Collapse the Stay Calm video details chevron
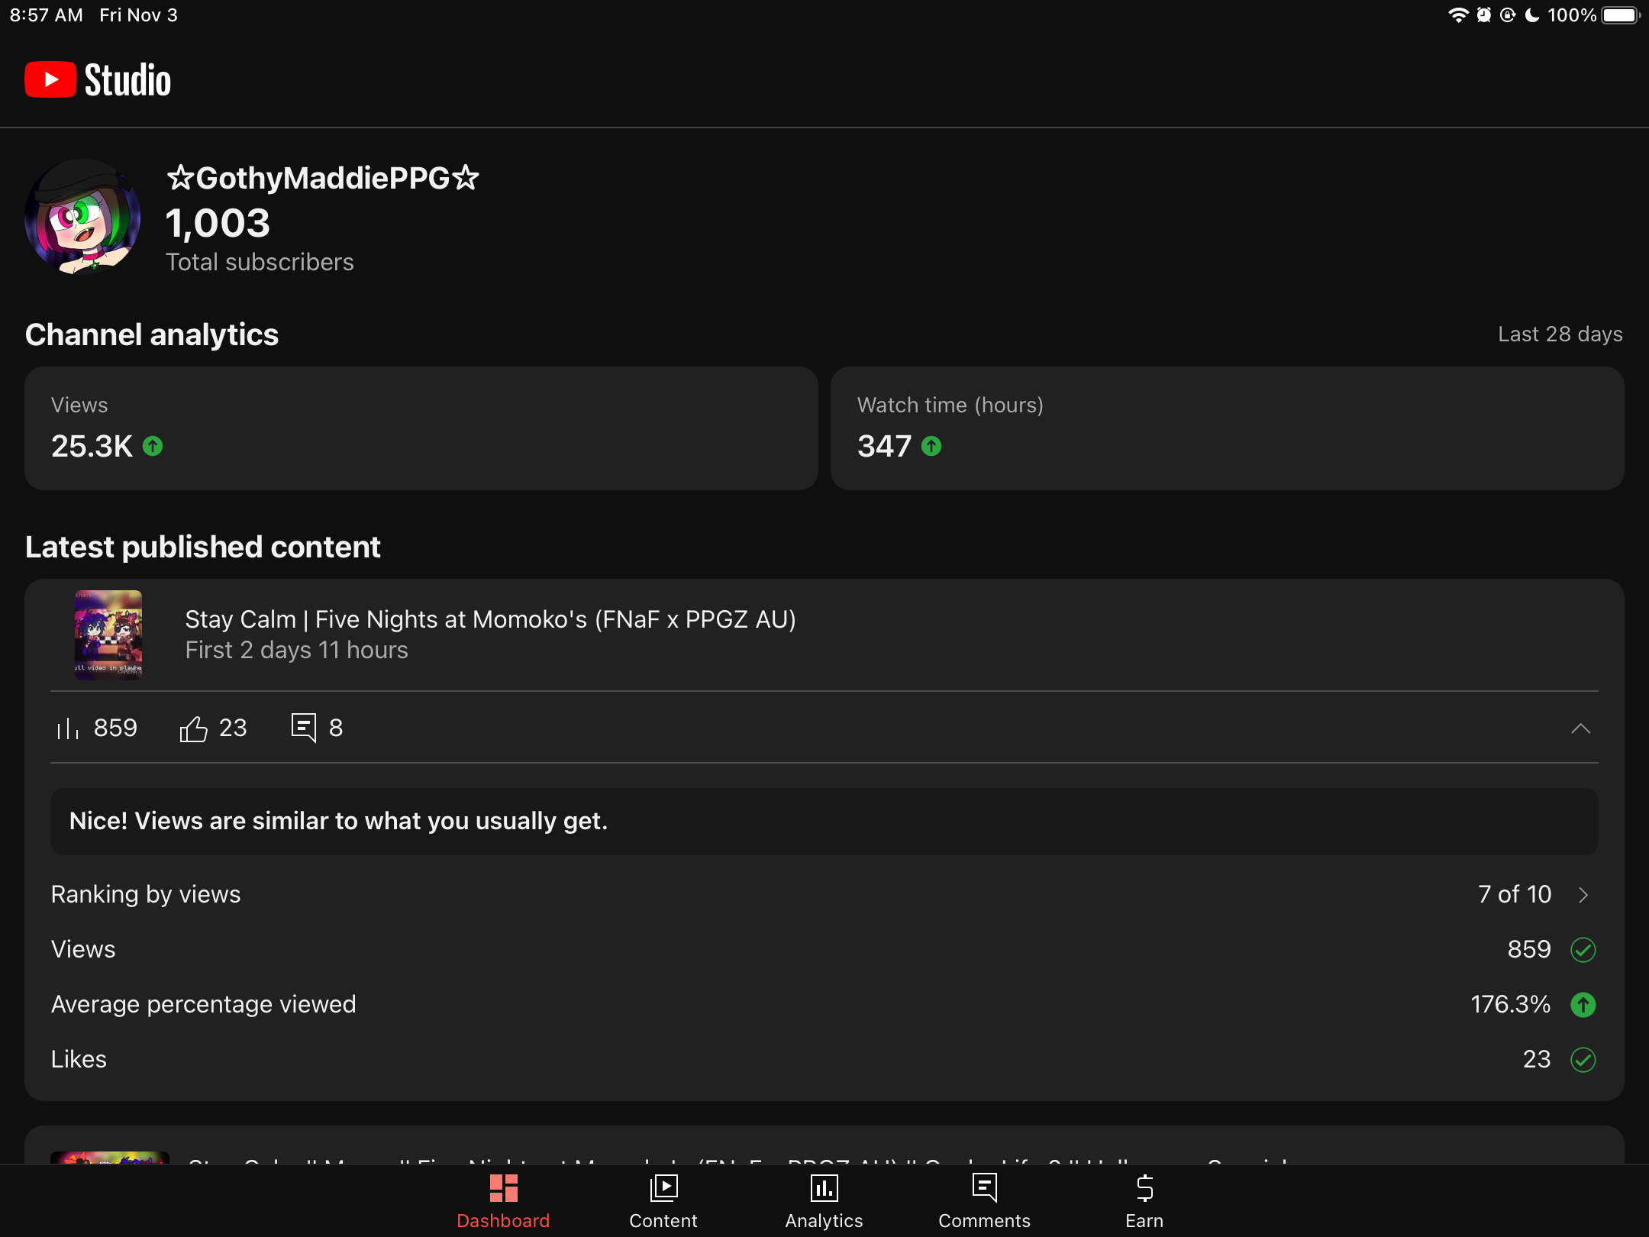Image resolution: width=1649 pixels, height=1237 pixels. (x=1580, y=728)
